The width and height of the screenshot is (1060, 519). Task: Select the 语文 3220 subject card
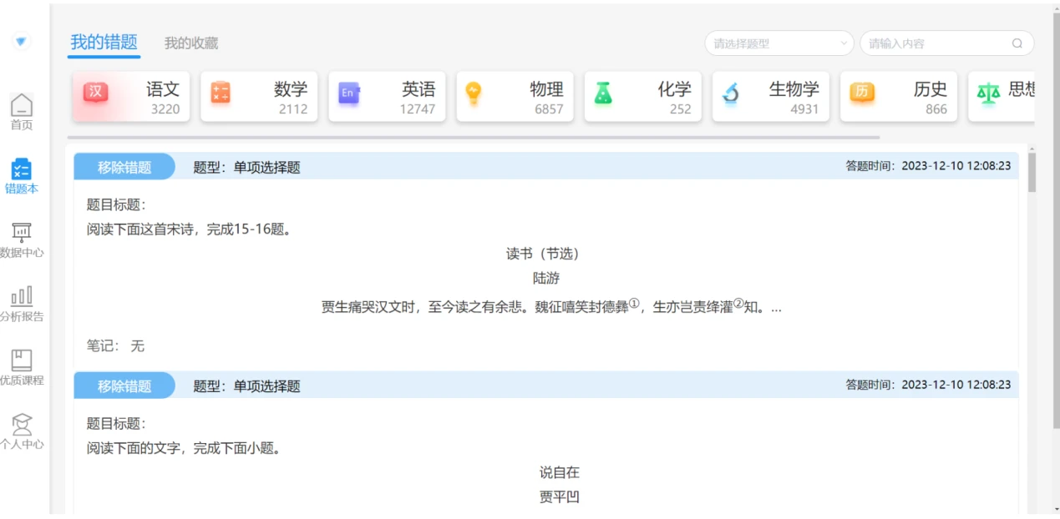click(x=131, y=97)
